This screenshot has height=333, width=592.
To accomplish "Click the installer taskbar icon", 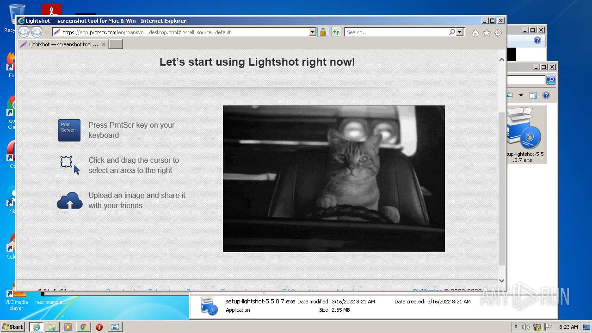I will tap(115, 327).
